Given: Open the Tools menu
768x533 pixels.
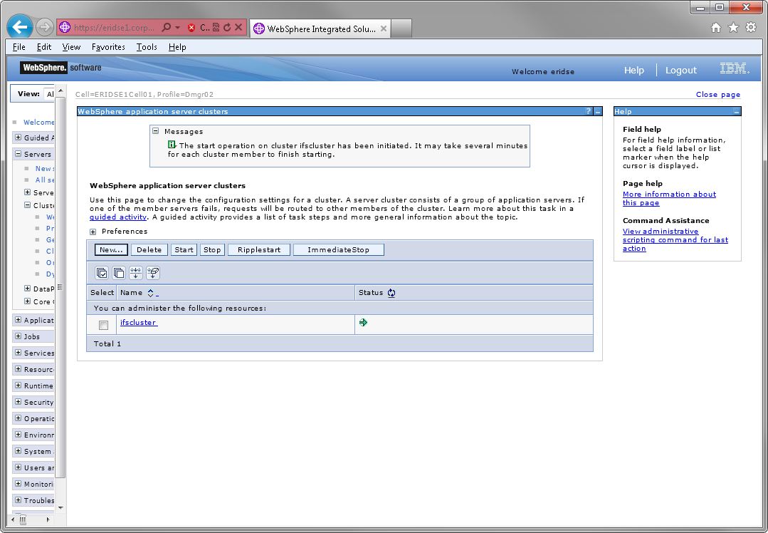Looking at the screenshot, I should 147,47.
